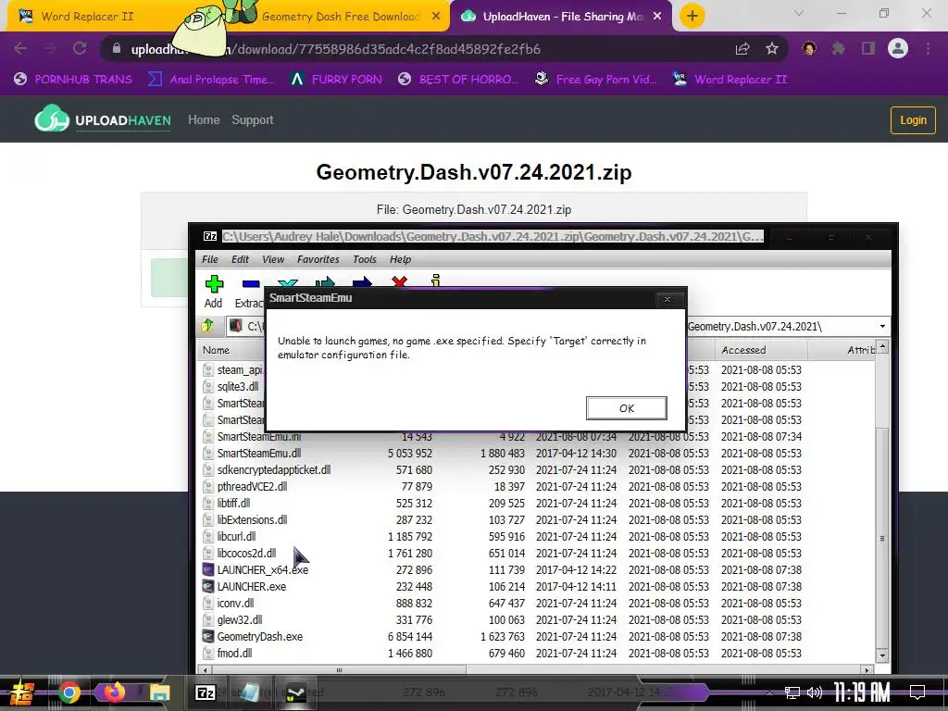Select the GeometryDash.exe file
The width and height of the screenshot is (948, 711).
(x=260, y=637)
